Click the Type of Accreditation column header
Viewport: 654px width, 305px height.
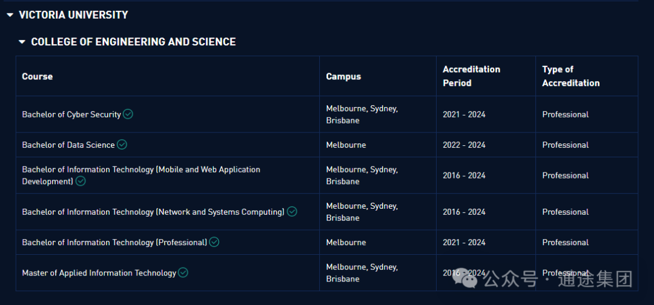point(570,76)
